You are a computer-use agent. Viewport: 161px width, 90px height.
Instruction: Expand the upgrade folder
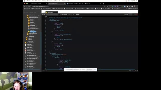pos(30,38)
